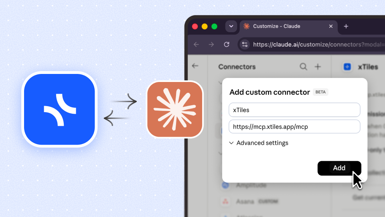
Task: Select the Amplitude connector row
Action: pos(244,185)
